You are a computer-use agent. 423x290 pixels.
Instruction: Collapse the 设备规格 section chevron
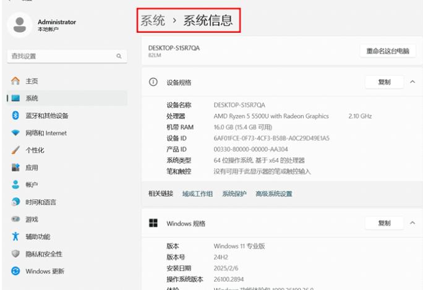pyautogui.click(x=412, y=82)
